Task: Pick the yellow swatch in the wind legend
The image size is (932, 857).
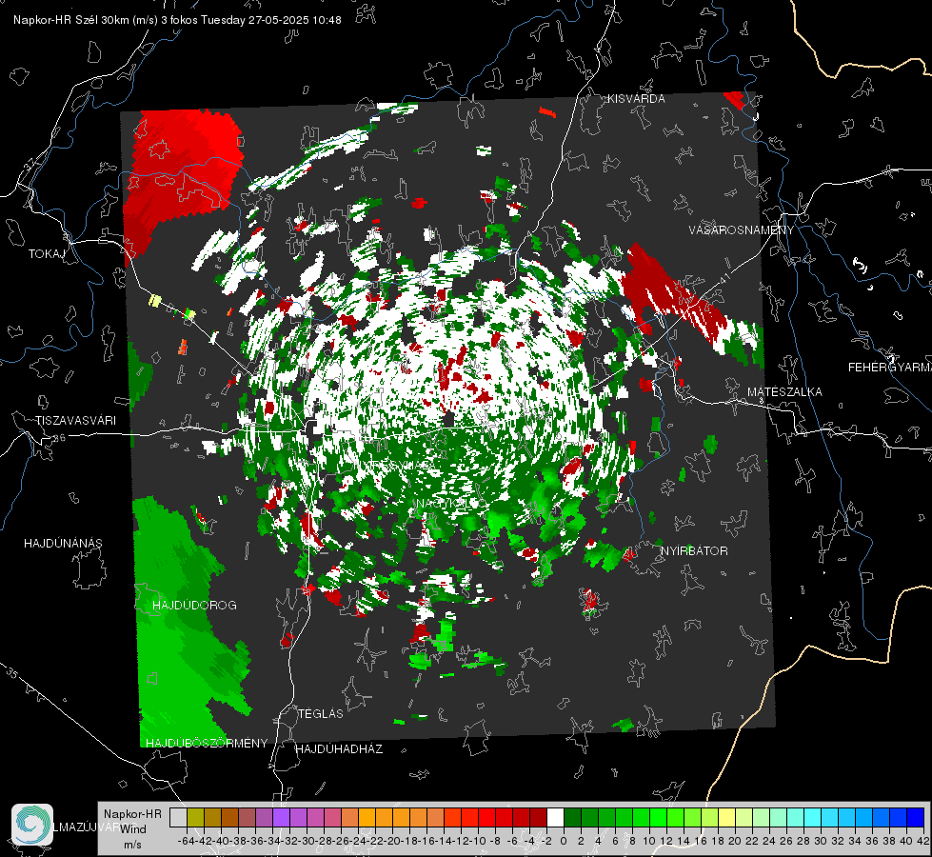Action: [x=726, y=817]
